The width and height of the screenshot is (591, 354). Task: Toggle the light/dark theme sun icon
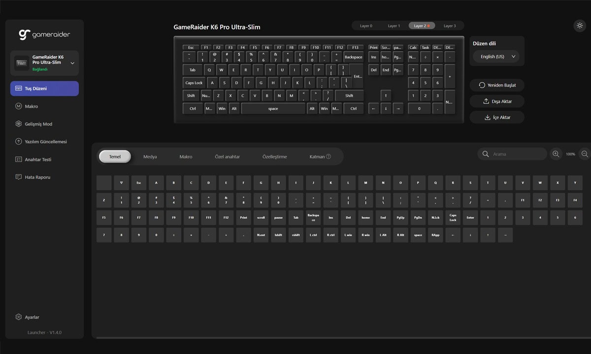(580, 26)
